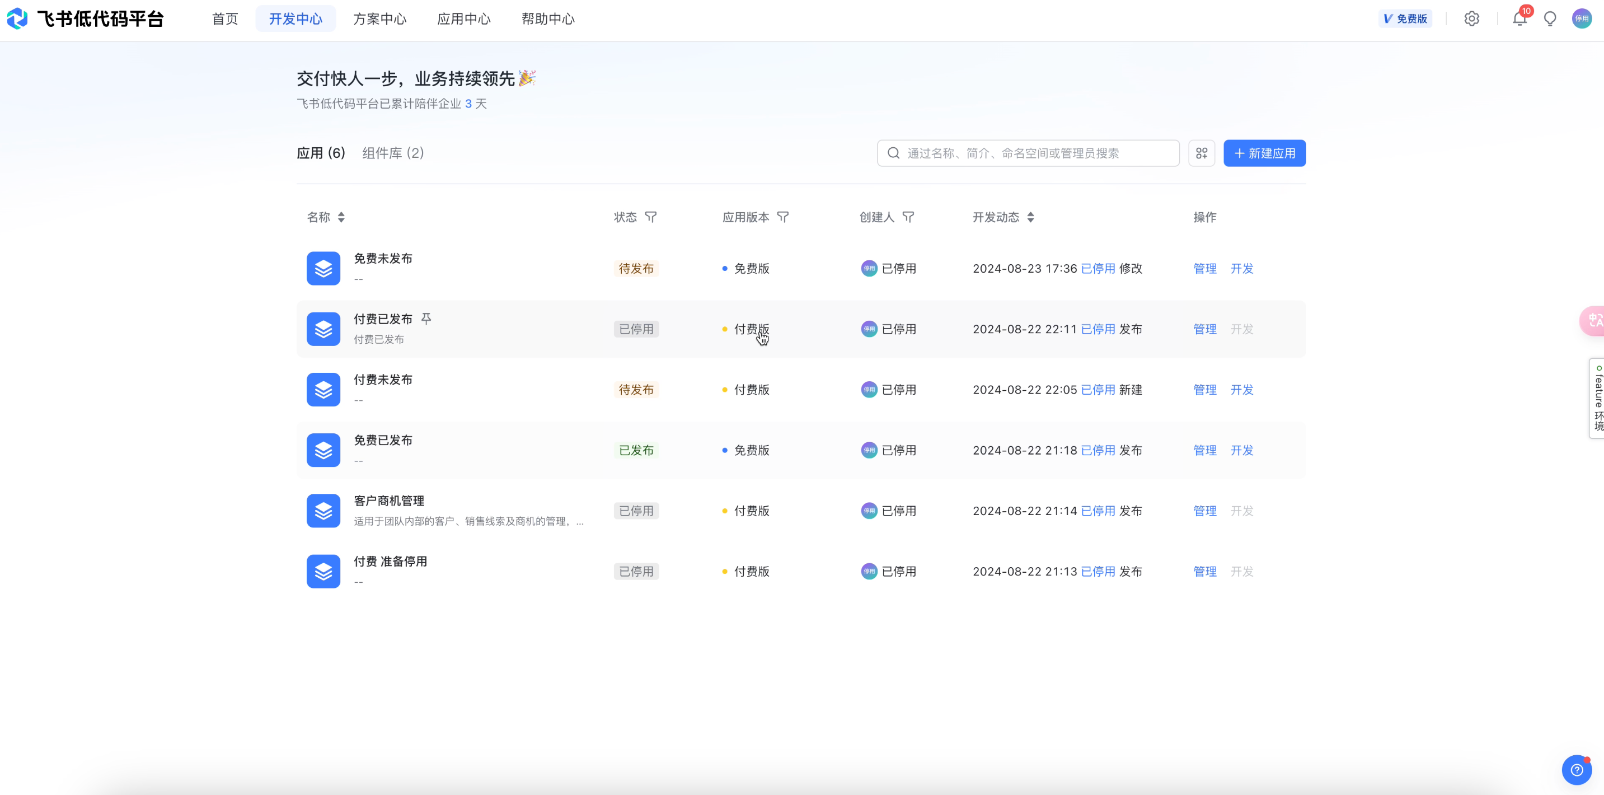Click creator avatar in 客户商机管理 row
This screenshot has width=1604, height=795.
[x=869, y=511]
